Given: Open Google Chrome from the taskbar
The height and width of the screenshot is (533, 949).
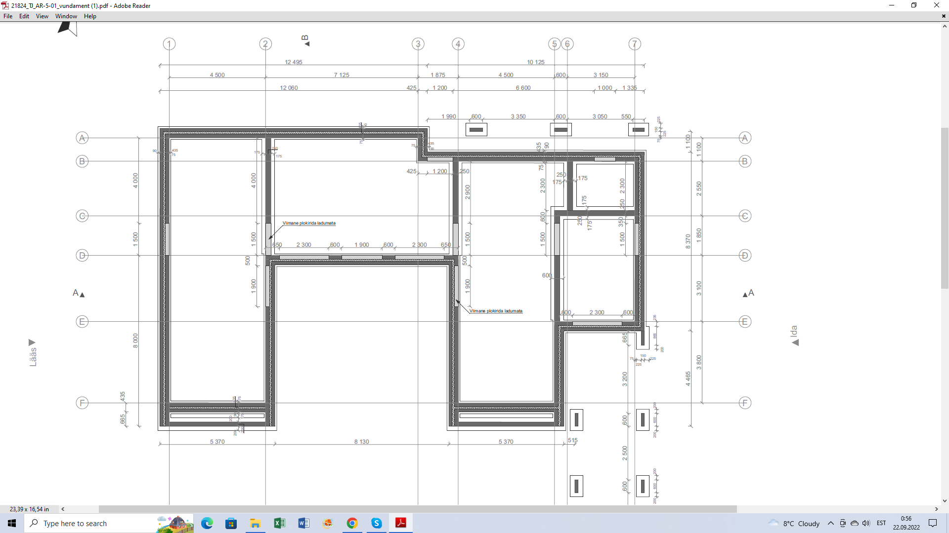Looking at the screenshot, I should [352, 523].
